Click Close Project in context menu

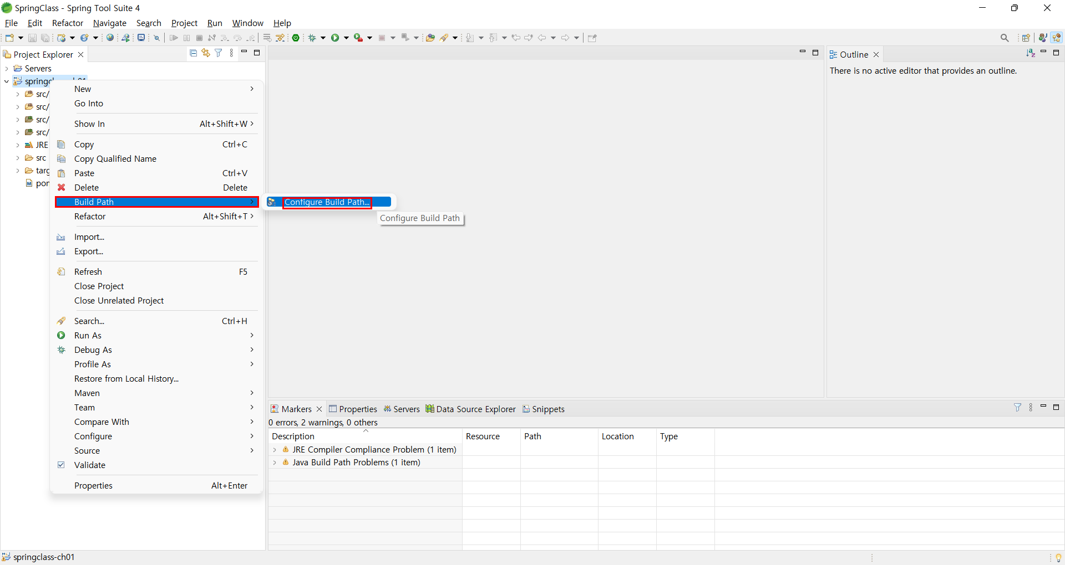click(157, 286)
